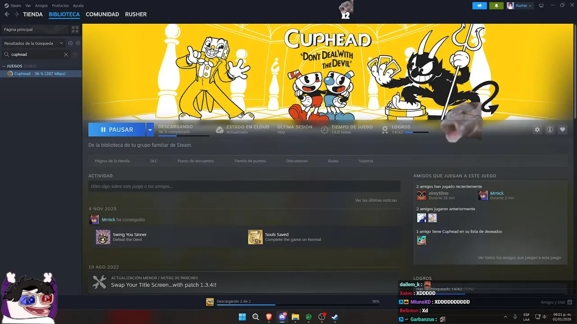Open Windows Start menu
This screenshot has width=577, height=324.
pos(242,317)
